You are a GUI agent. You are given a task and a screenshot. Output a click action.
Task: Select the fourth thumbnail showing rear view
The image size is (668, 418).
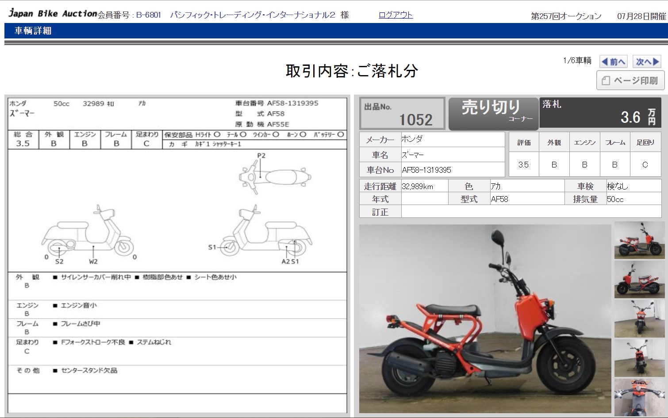coord(639,358)
